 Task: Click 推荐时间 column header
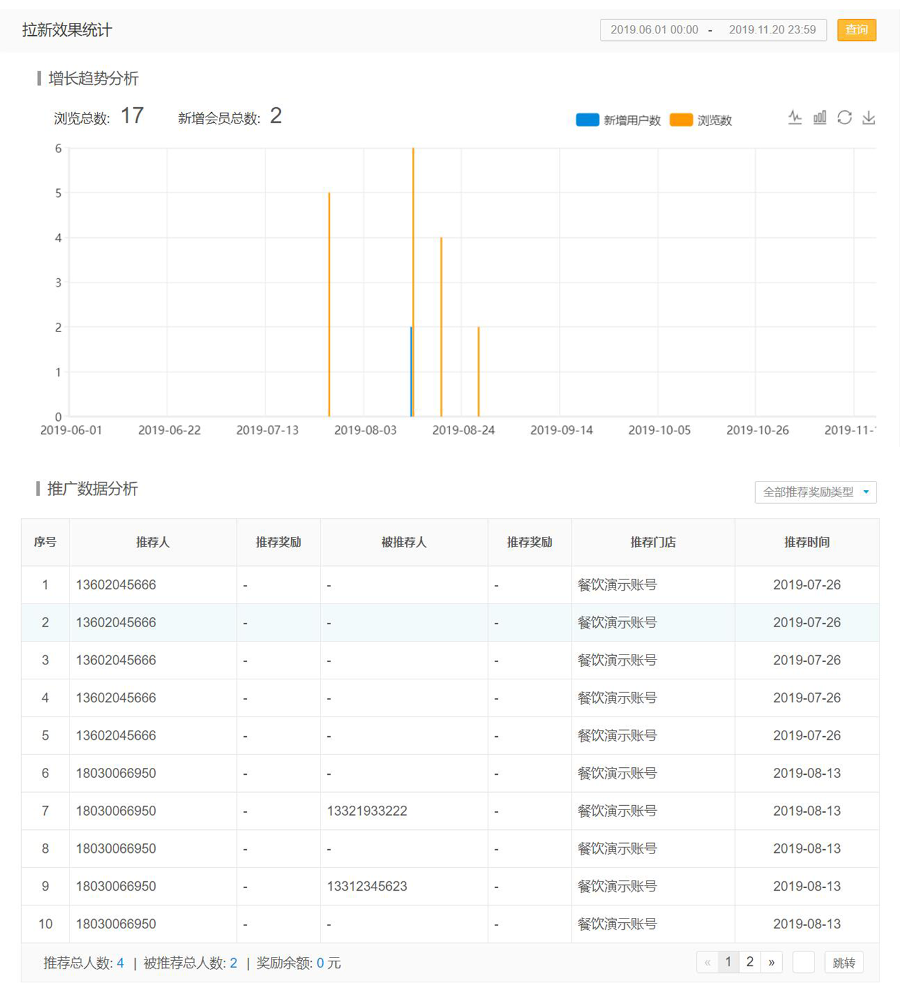806,542
